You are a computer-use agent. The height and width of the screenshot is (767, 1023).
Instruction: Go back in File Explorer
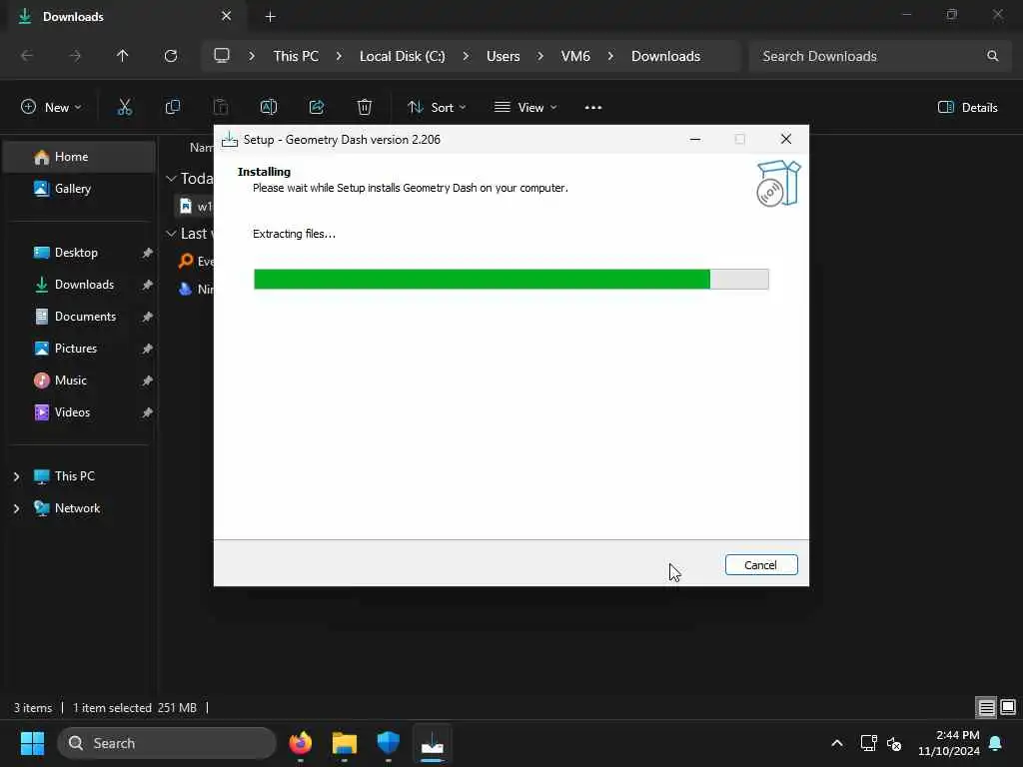point(27,56)
